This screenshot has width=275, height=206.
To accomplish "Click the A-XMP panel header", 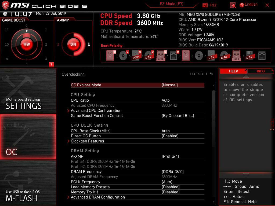I will [x=63, y=20].
